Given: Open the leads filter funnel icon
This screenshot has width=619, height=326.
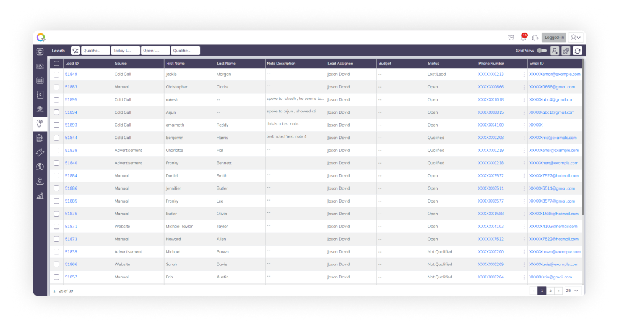Looking at the screenshot, I should point(75,51).
